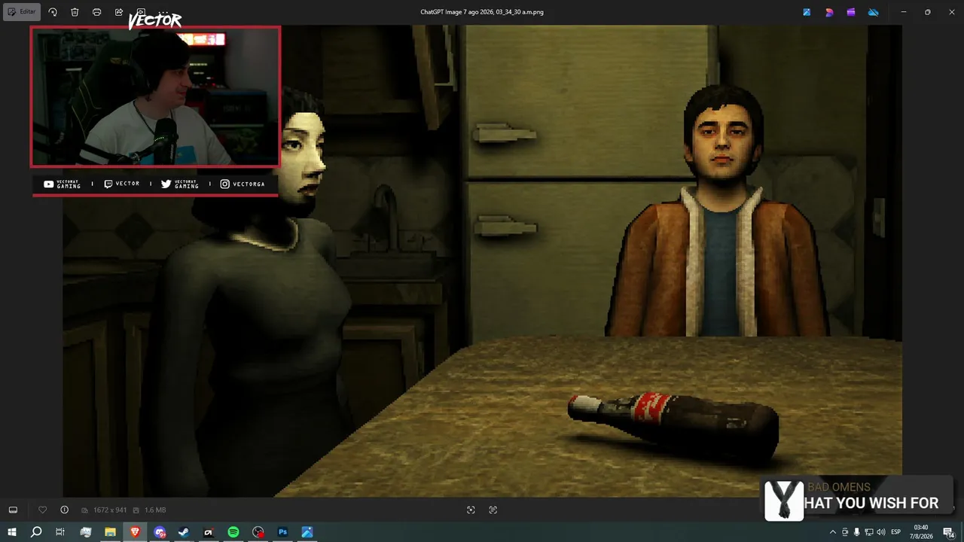Viewport: 964px width, 542px height.
Task: Share the image via the share icon
Action: click(119, 12)
